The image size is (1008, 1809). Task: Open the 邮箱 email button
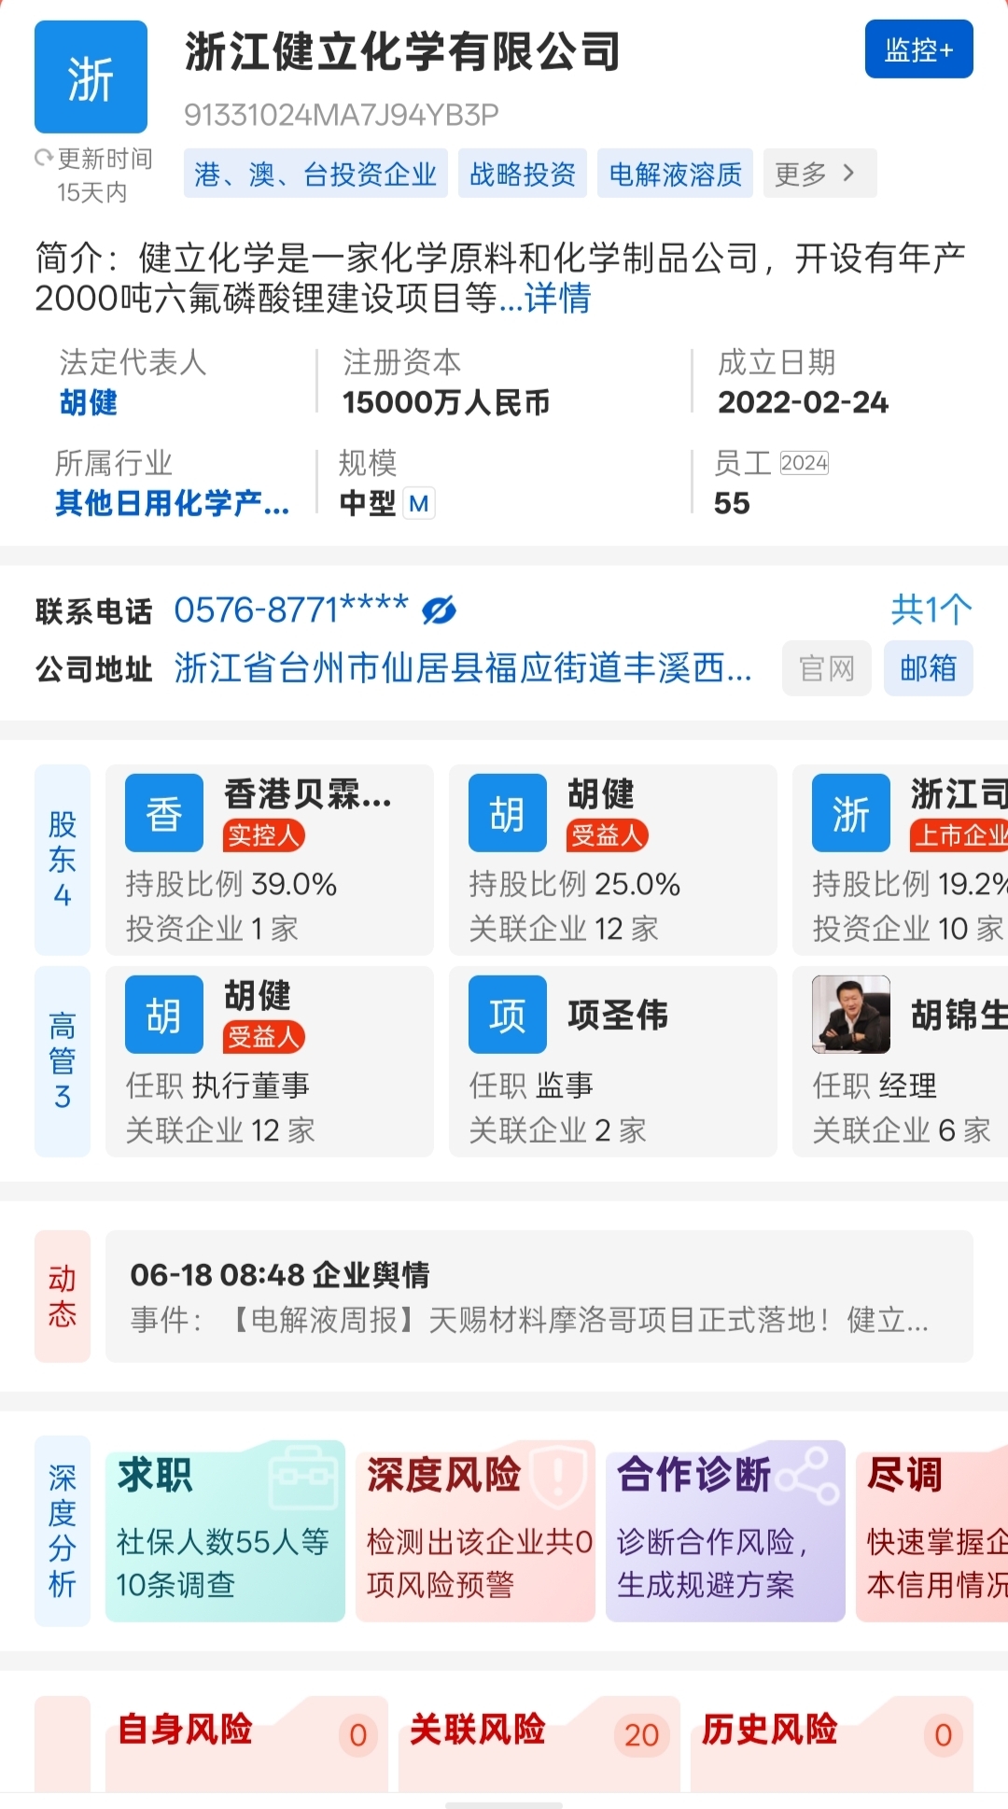928,668
